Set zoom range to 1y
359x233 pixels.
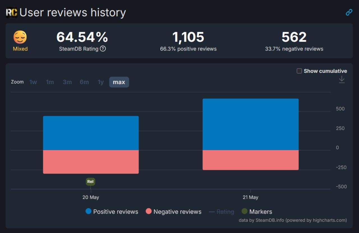101,82
